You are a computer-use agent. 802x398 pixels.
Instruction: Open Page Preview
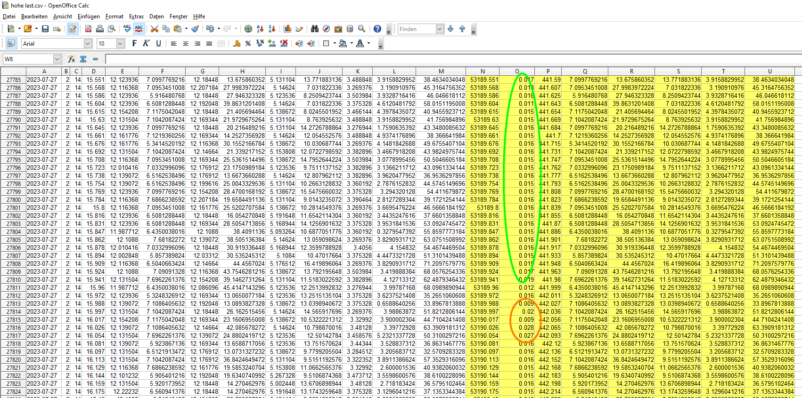point(112,29)
